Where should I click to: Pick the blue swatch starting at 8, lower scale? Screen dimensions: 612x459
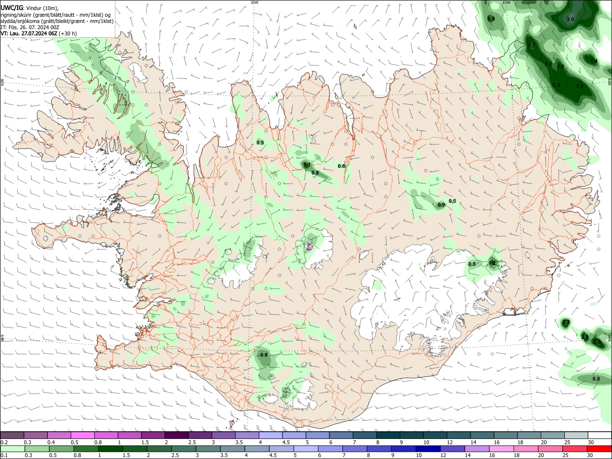[x=380, y=449]
